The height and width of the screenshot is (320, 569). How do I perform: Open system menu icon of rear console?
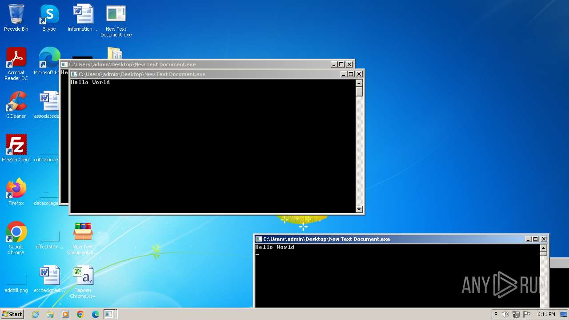pyautogui.click(x=64, y=64)
